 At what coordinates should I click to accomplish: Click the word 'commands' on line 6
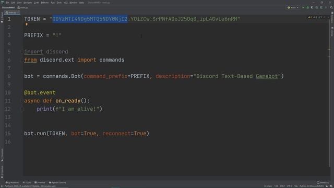coord(112,60)
